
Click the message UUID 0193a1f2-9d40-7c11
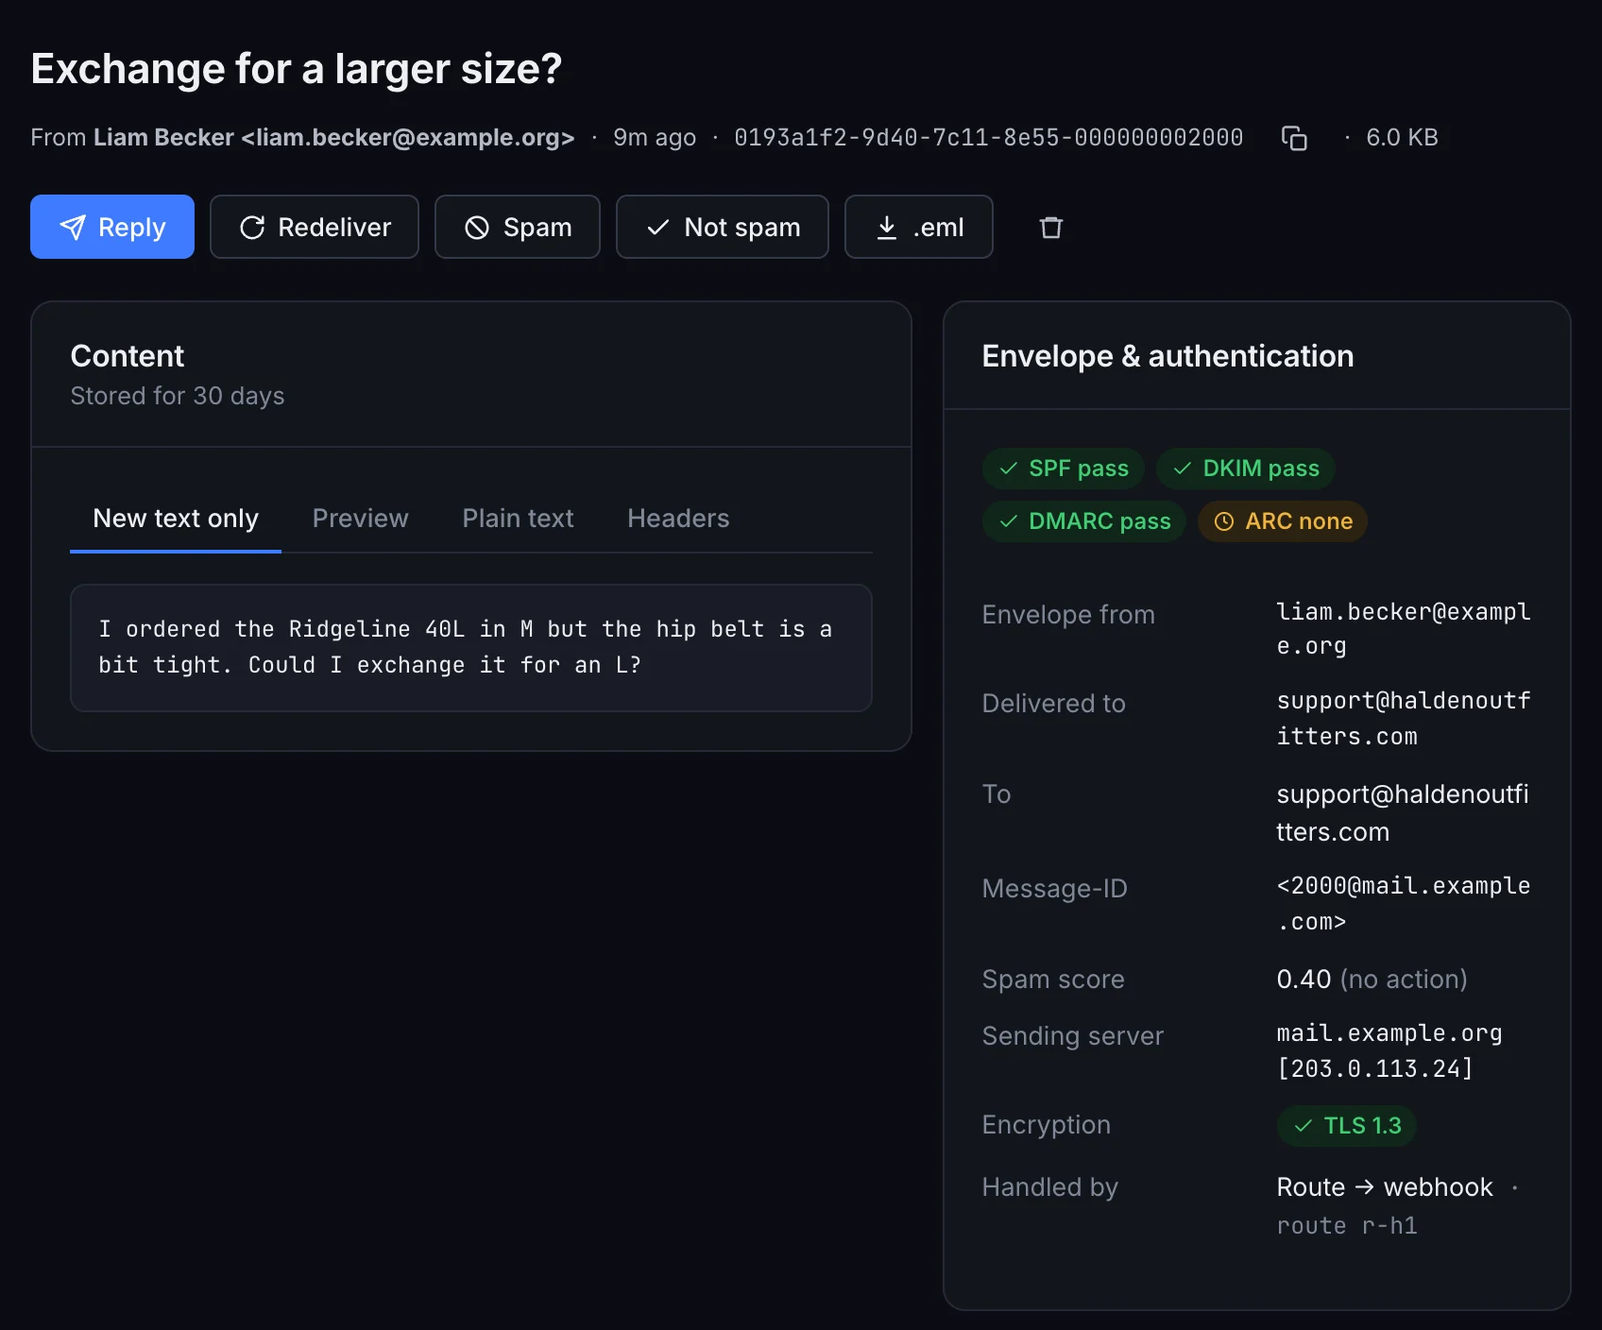point(988,138)
